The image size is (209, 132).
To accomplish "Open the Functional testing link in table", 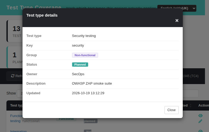I will [x=16, y=118].
